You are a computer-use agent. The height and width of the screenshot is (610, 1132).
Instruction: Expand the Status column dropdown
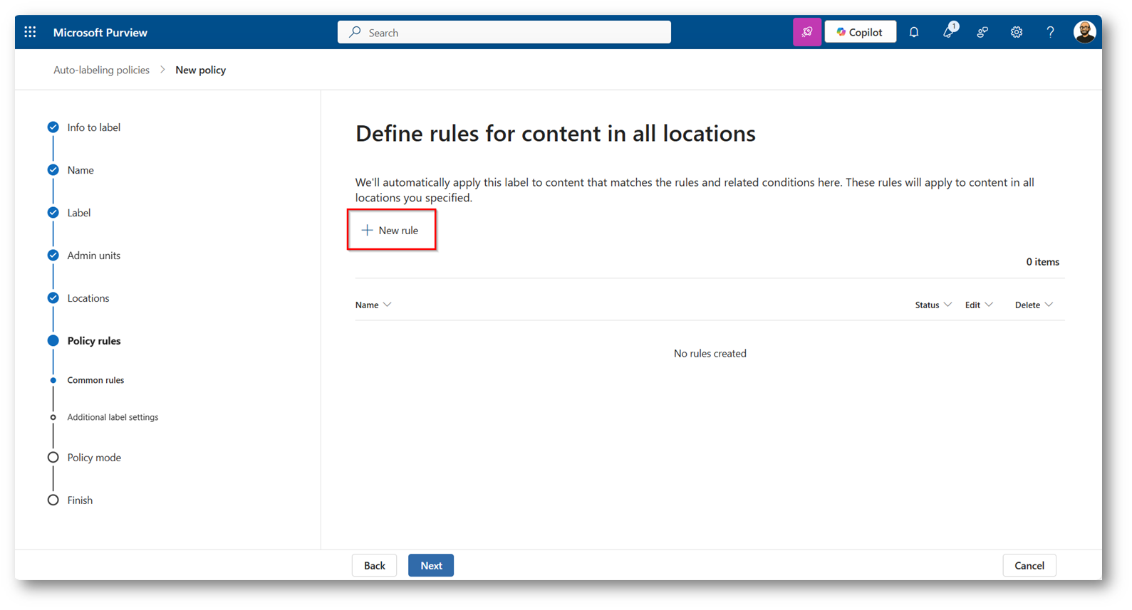(933, 305)
